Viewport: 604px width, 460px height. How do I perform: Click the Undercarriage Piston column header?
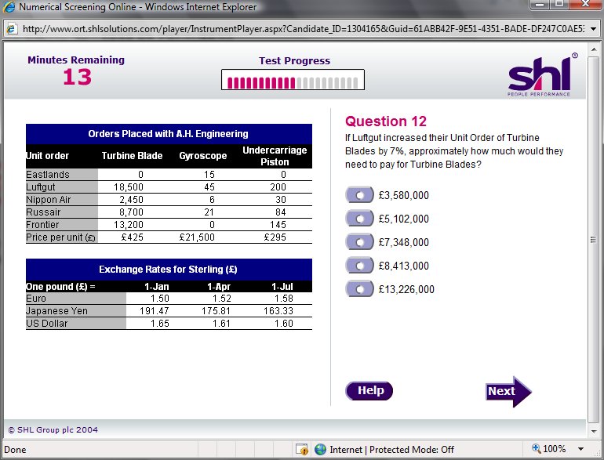275,155
